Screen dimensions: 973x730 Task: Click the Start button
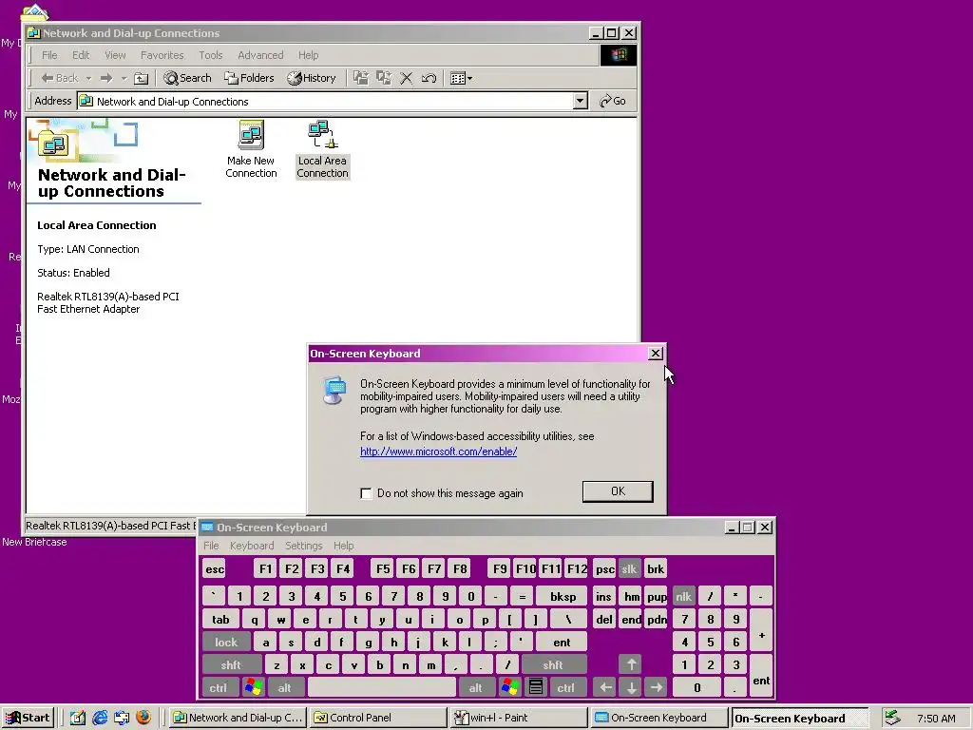pyautogui.click(x=28, y=718)
